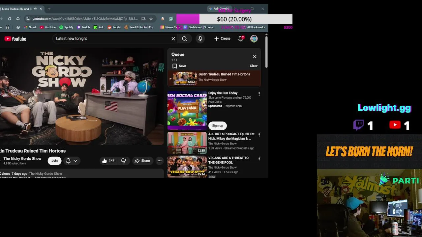The height and width of the screenshot is (237, 422).
Task: Click the $60 (20.00%) donation goal bar
Action: click(234, 19)
